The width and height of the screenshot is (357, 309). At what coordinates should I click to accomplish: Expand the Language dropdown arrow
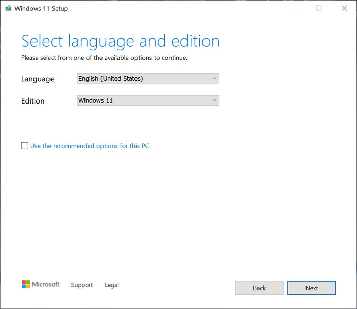pyautogui.click(x=215, y=78)
